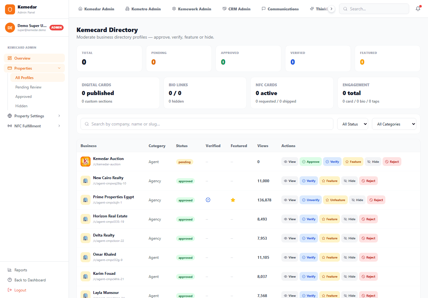Open the All Categories filter dropdown

(x=394, y=124)
